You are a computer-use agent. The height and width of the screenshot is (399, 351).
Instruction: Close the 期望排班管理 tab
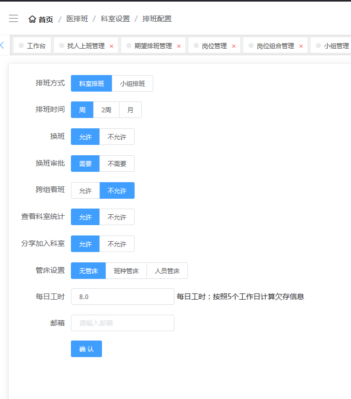[x=179, y=46]
